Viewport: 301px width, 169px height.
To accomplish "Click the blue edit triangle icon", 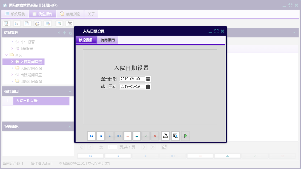I will (137, 136).
